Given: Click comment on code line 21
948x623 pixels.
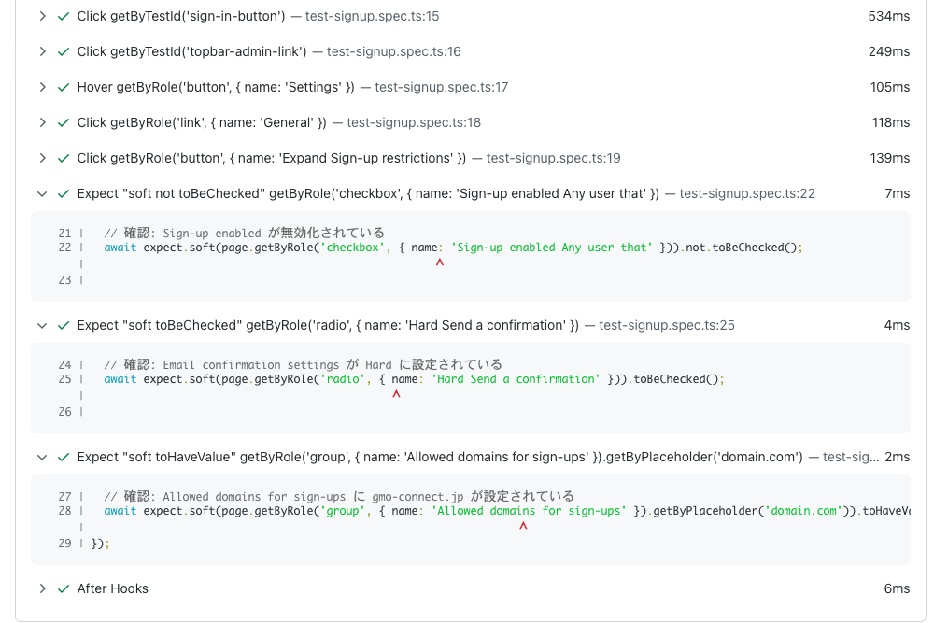Looking at the screenshot, I should coord(245,233).
